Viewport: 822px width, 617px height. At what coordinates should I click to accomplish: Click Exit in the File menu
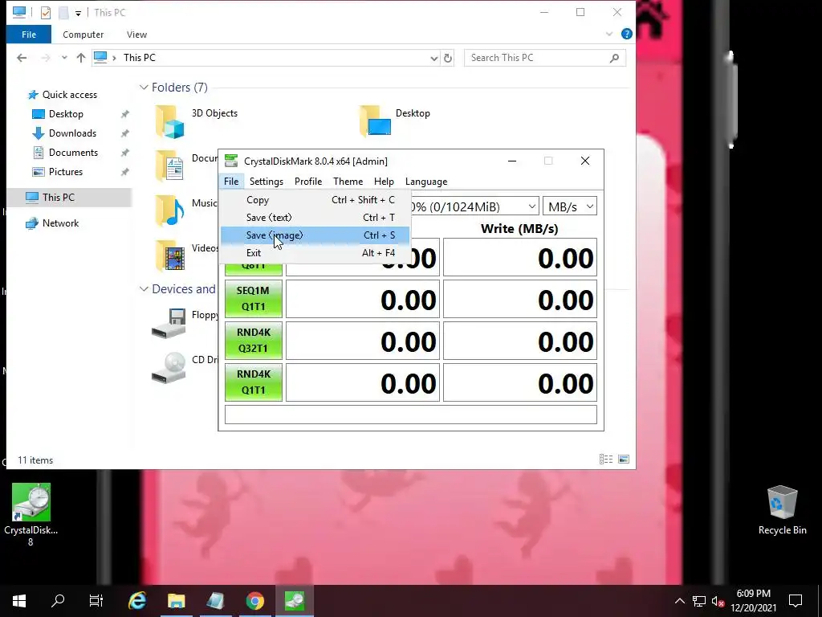click(315, 253)
